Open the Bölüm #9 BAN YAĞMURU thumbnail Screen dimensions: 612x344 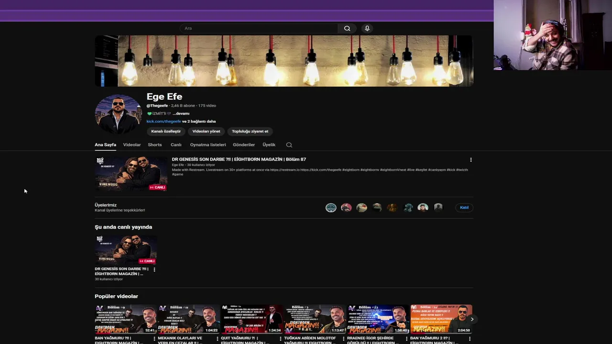[x=126, y=319]
